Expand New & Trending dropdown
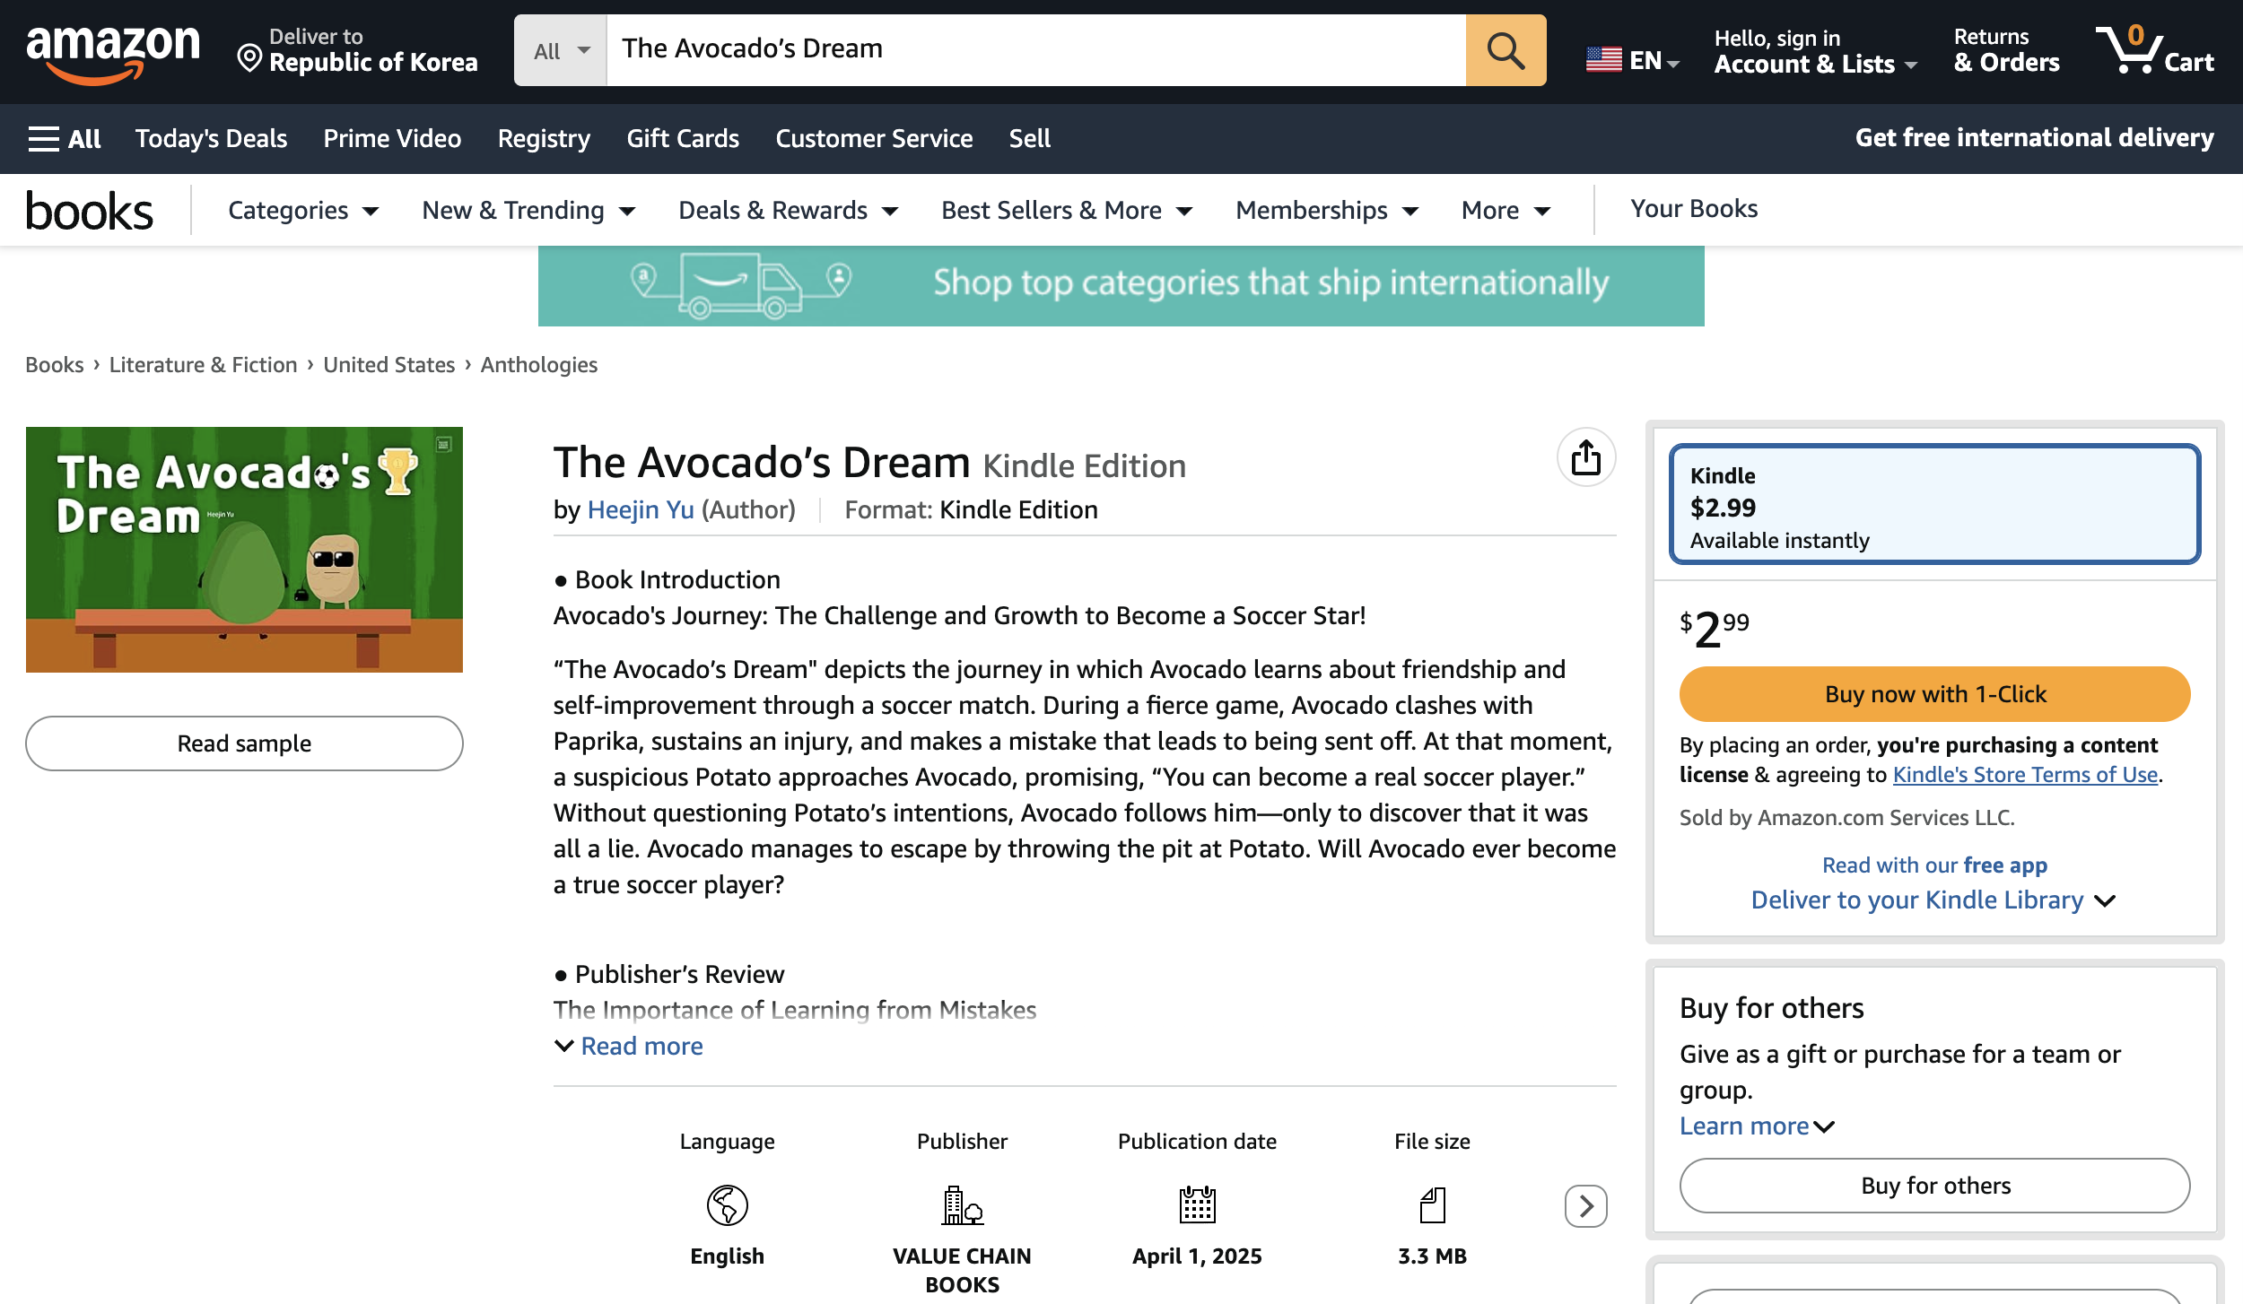Screen dimensions: 2243x1304 (x=528, y=211)
